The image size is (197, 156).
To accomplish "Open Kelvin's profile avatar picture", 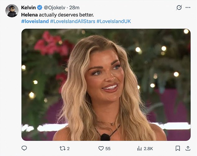I will click(x=12, y=11).
